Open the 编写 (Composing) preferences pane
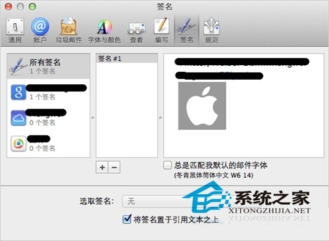This screenshot has height=241, width=329. click(x=162, y=30)
